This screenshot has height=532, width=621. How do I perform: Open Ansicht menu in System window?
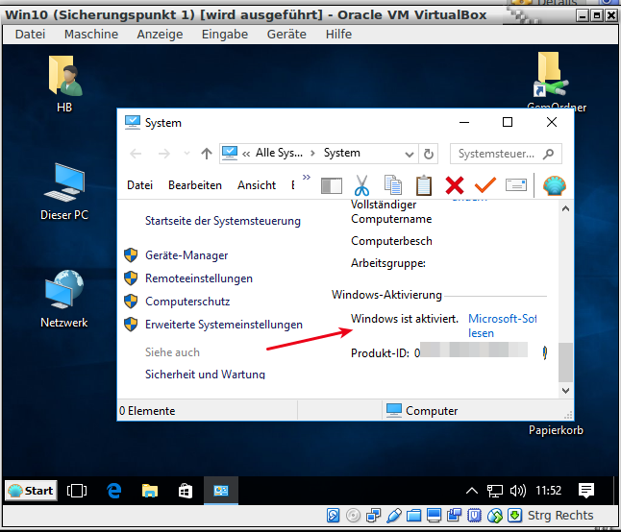pyautogui.click(x=257, y=185)
